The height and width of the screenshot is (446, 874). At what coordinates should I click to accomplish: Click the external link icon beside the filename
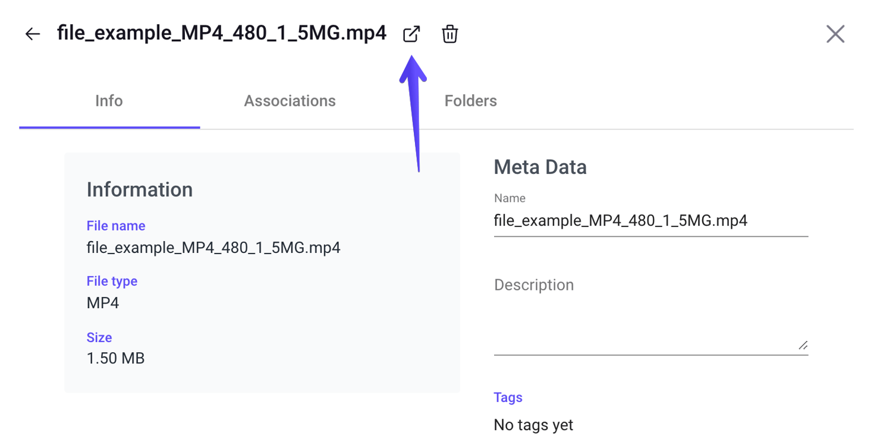coord(411,34)
